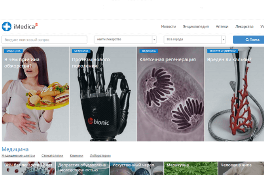This screenshot has width=264, height=175.
Task: Follow the Стоматологии link
Action: (52, 156)
